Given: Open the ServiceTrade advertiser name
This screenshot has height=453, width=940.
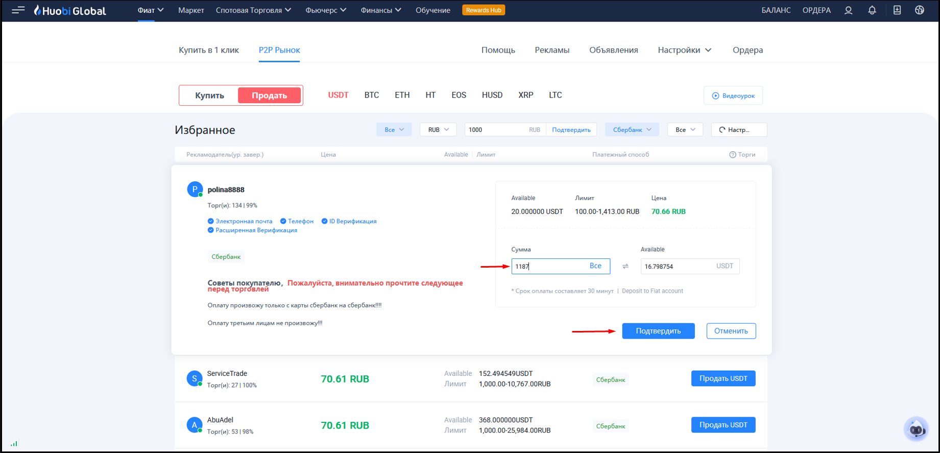Looking at the screenshot, I should (227, 373).
